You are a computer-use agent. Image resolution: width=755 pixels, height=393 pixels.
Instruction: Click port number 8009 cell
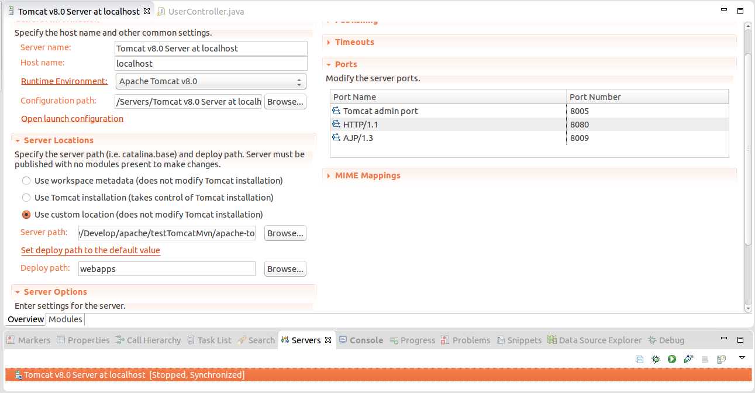(647, 137)
